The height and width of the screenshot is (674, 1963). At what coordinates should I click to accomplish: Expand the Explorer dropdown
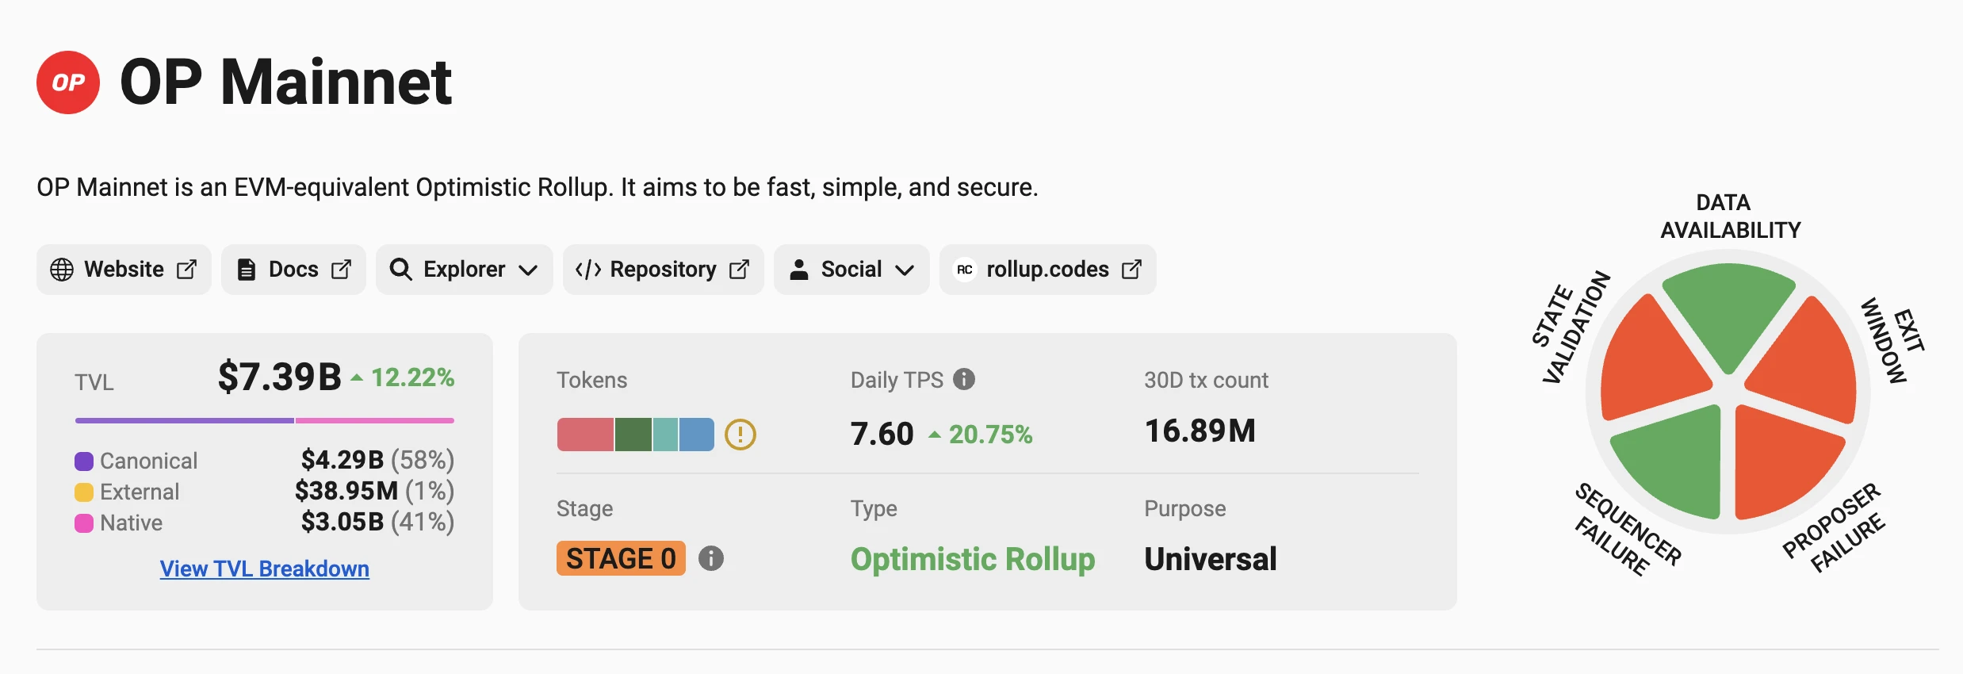pos(464,270)
